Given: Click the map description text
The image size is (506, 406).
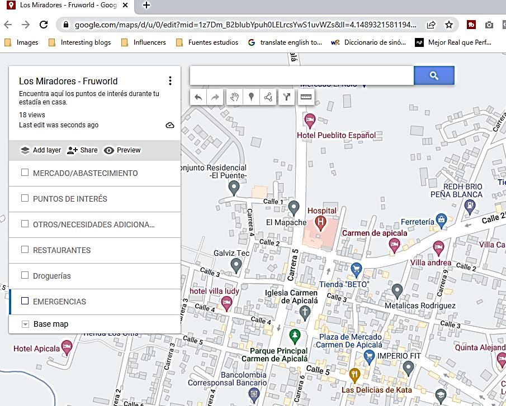Looking at the screenshot, I should coord(89,98).
